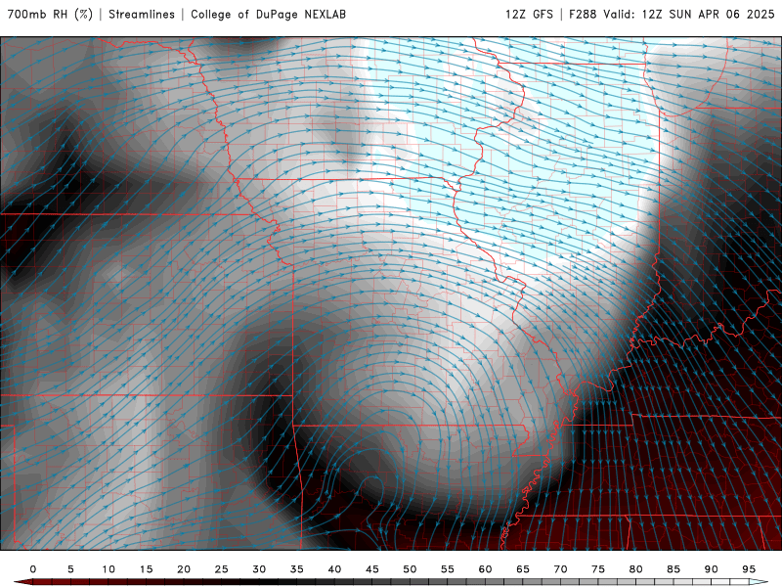This screenshot has width=782, height=587.
Task: Click the '95' value on the color scale
Action: pos(749,569)
